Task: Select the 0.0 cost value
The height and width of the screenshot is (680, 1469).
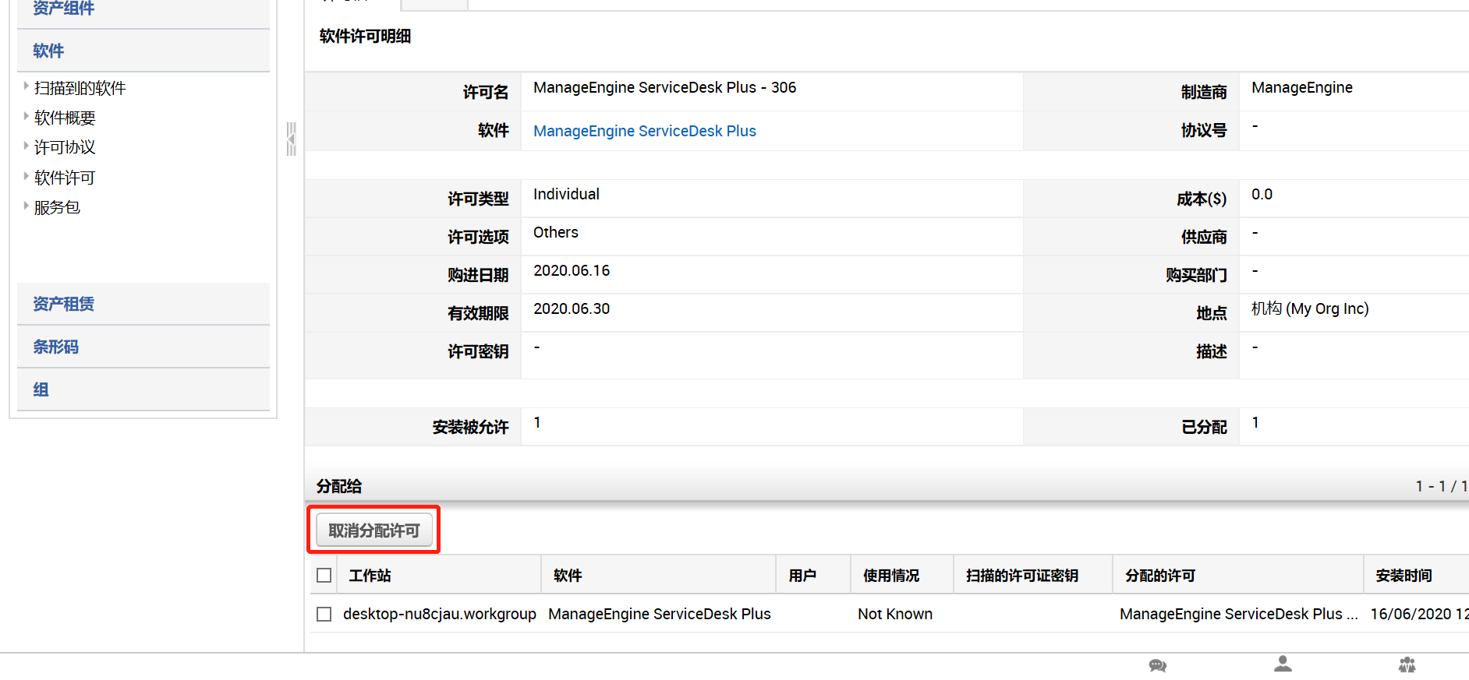Action: [1262, 194]
